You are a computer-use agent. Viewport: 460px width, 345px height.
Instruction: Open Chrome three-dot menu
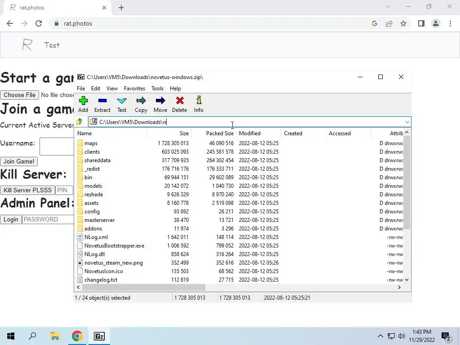click(x=450, y=23)
